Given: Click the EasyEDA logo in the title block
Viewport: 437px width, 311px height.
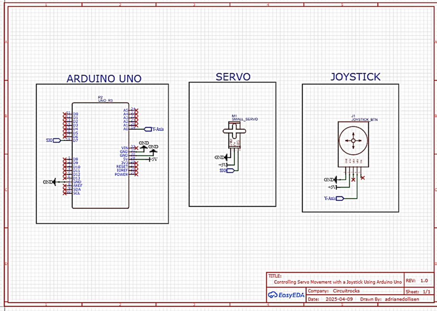Looking at the screenshot, I should [285, 295].
